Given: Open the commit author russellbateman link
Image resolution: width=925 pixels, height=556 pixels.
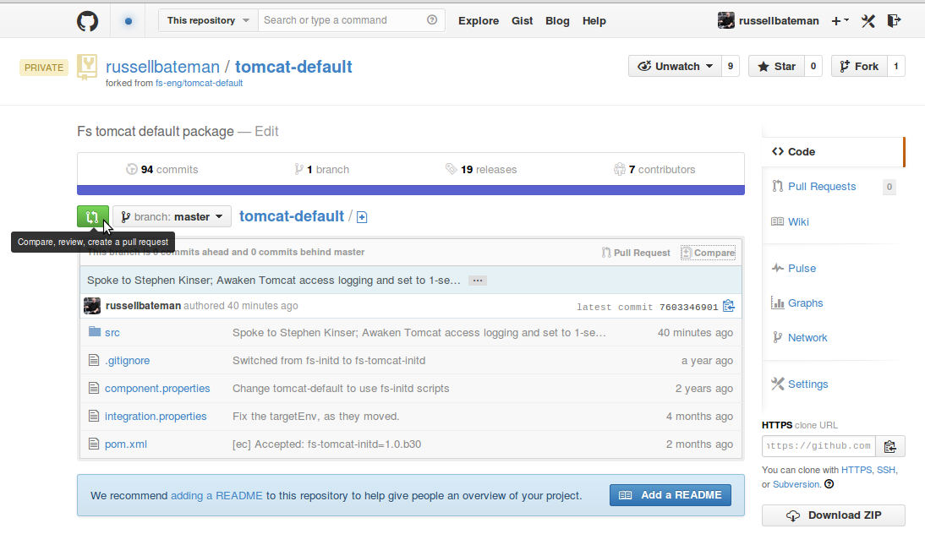Looking at the screenshot, I should [x=144, y=305].
